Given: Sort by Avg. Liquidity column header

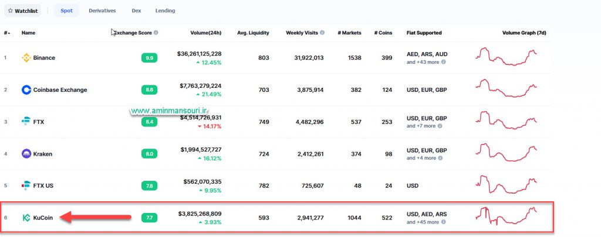Looking at the screenshot, I should [253, 33].
